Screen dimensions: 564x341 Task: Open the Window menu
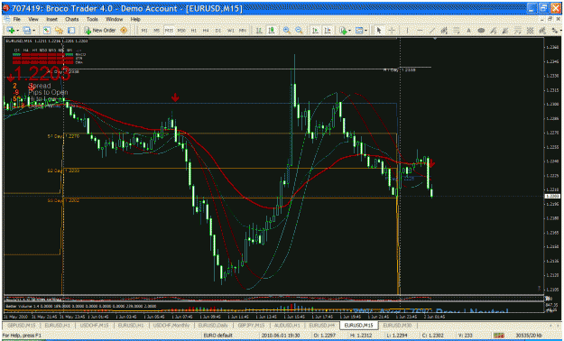114,19
